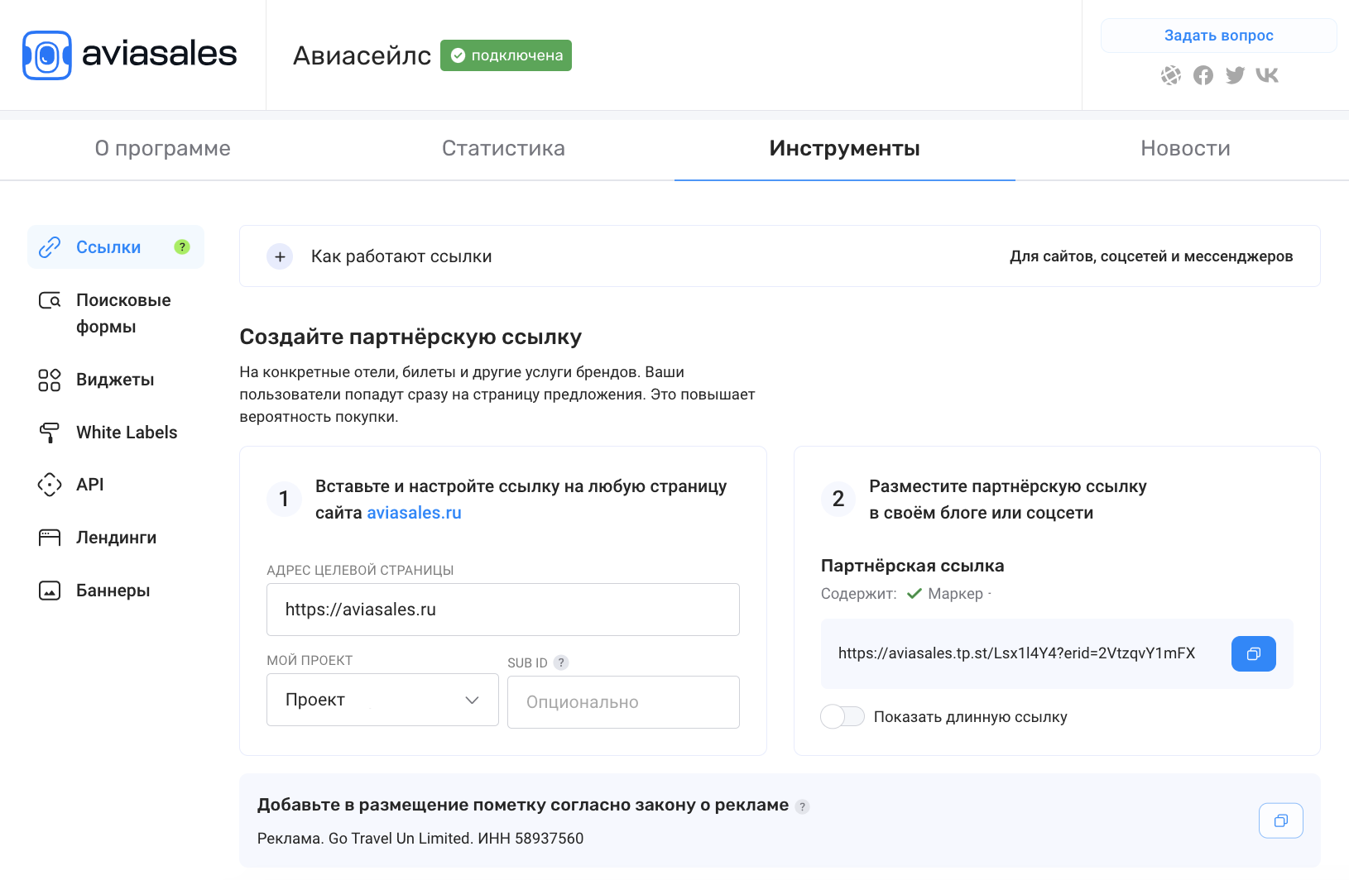Click the widgets grid icon
The image size is (1349, 880).
click(x=50, y=380)
